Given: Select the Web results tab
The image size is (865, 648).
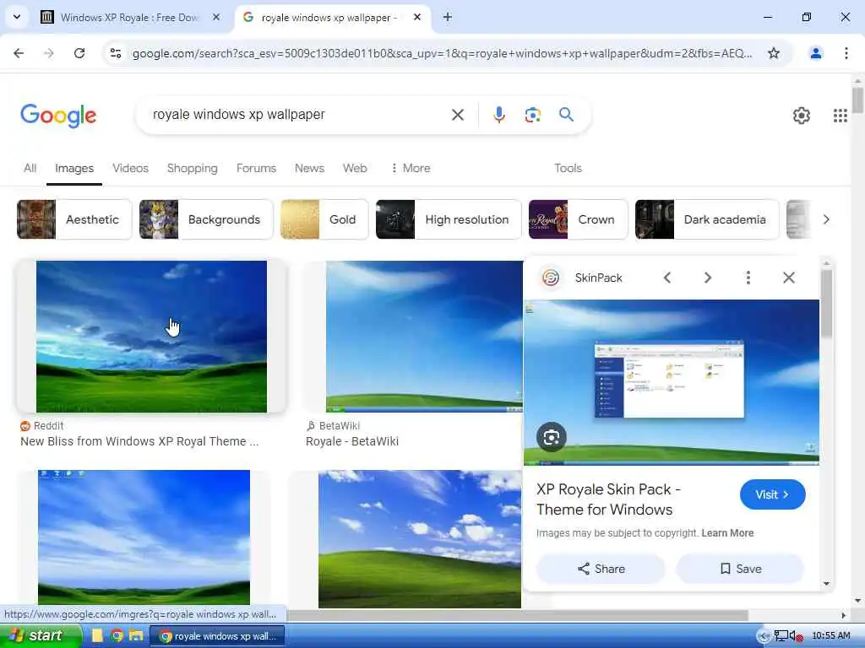Looking at the screenshot, I should pyautogui.click(x=355, y=168).
